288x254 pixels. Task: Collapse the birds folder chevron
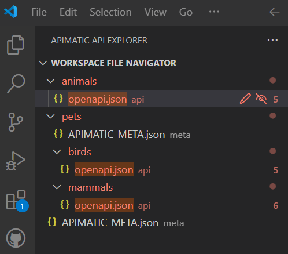(57, 151)
